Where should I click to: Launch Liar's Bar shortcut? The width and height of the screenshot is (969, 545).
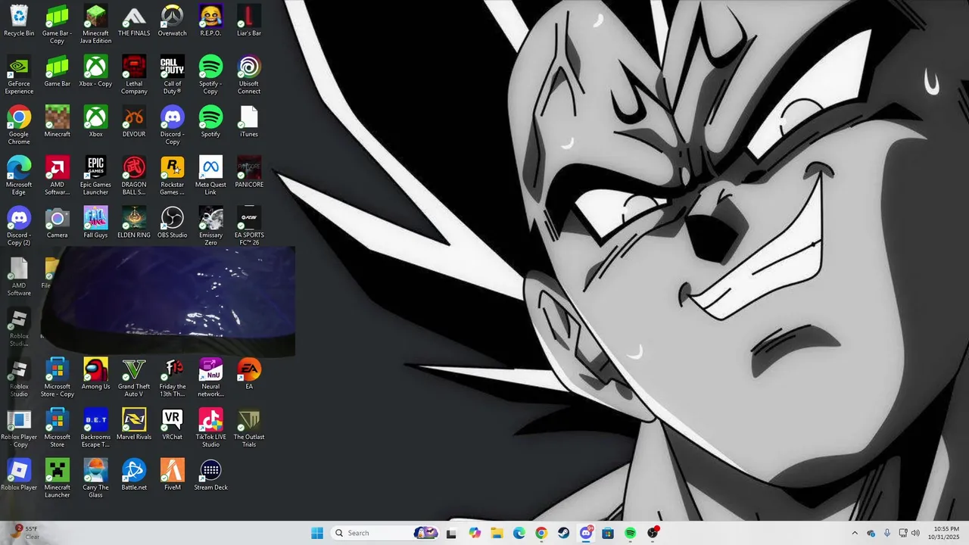[249, 21]
